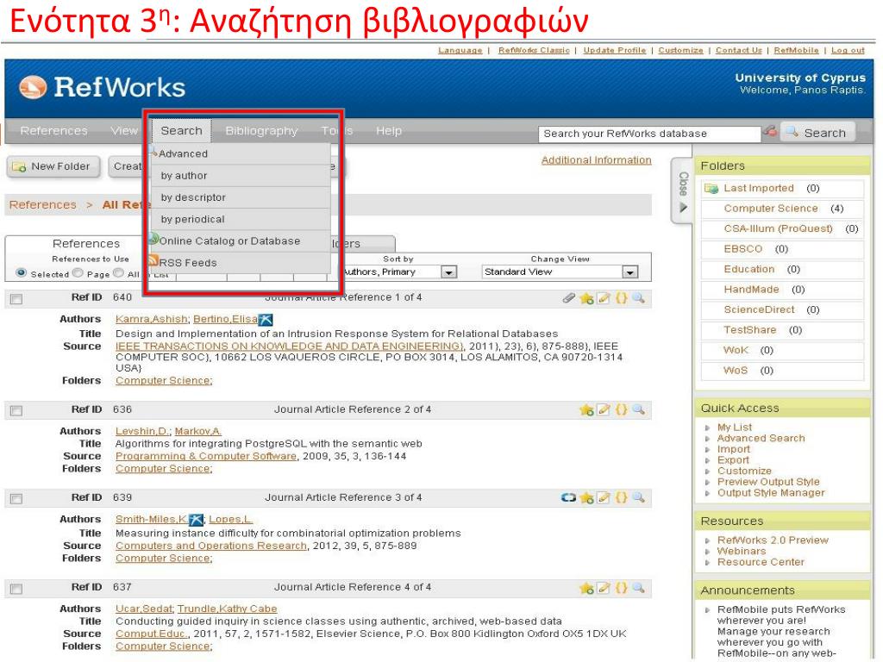Open the Update Profile link
The height and width of the screenshot is (662, 883).
[614, 51]
